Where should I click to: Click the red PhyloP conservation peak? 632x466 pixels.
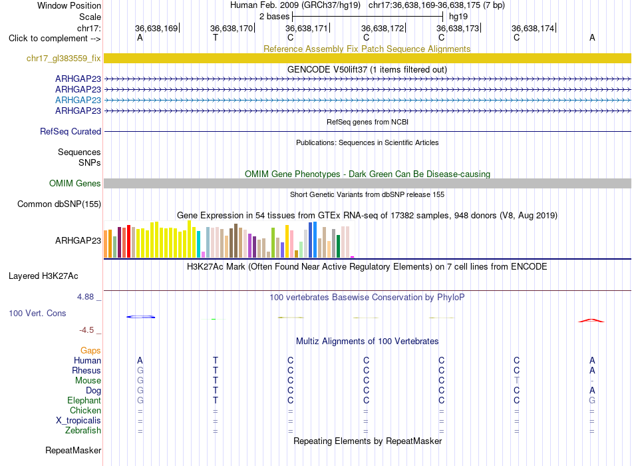pyautogui.click(x=591, y=321)
